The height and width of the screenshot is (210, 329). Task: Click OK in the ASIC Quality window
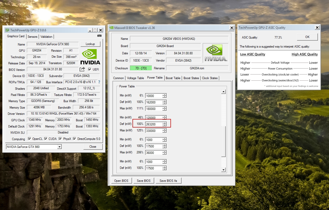(x=307, y=37)
